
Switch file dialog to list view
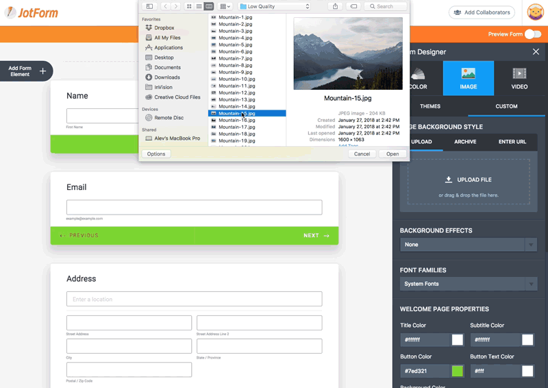[x=199, y=6]
